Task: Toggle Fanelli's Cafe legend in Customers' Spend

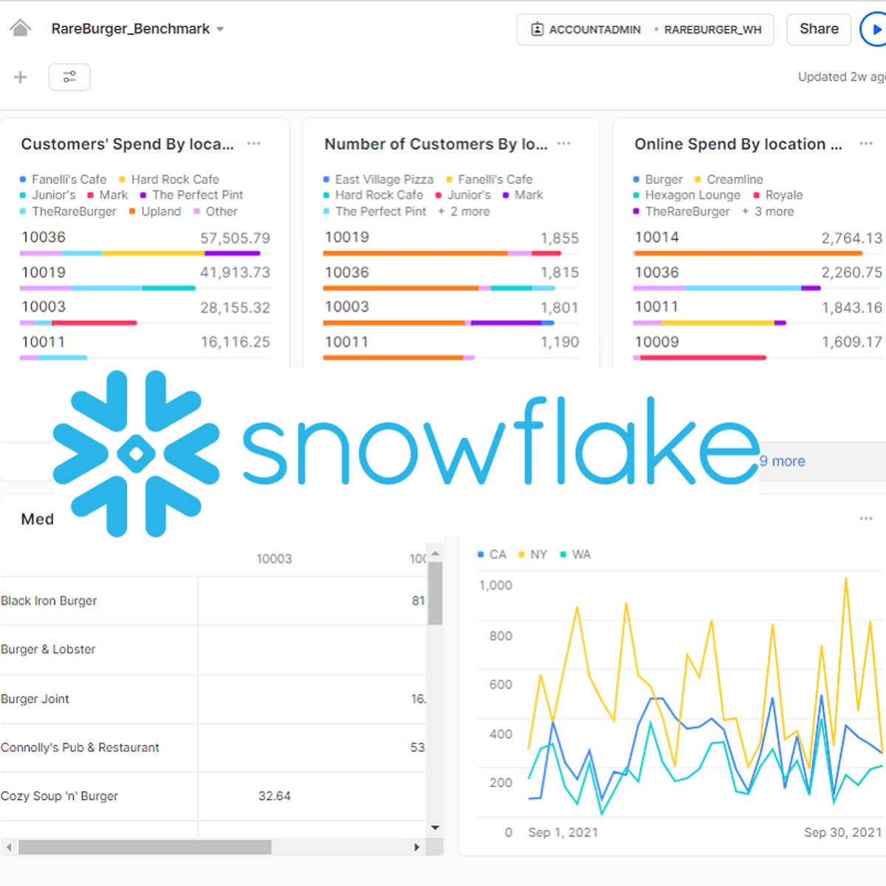Action: (63, 179)
